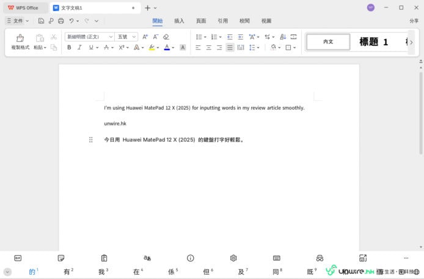
Task: Open the font size 五號 dropdown
Action: [134, 37]
